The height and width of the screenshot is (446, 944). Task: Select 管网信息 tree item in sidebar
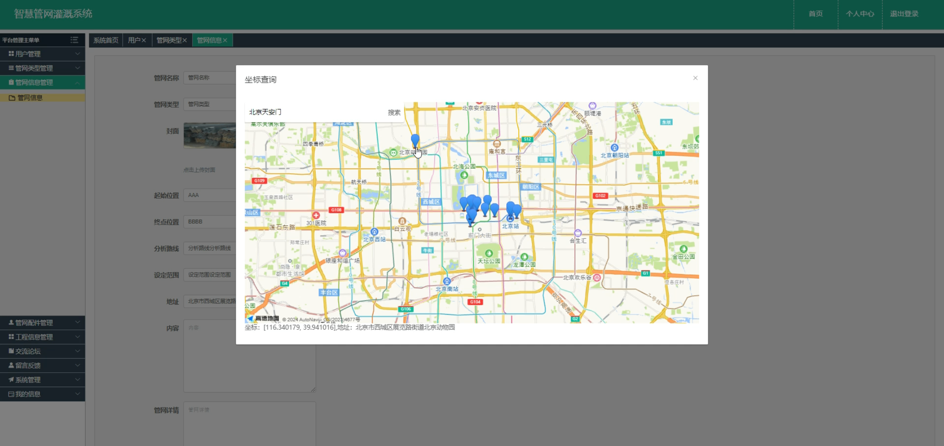click(x=30, y=98)
